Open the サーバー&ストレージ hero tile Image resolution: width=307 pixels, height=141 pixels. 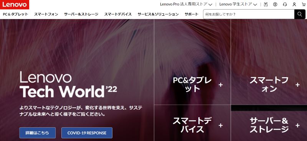pyautogui.click(x=269, y=123)
